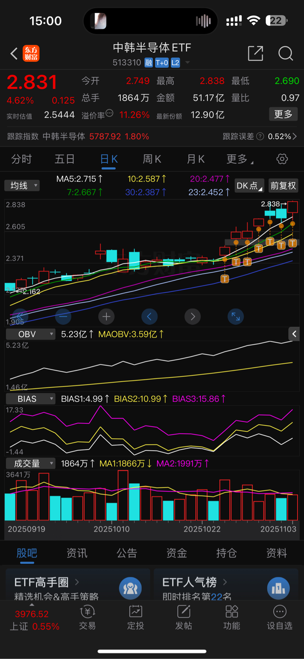Screen dimensions: 304x659
Task: Tap the T+0 badge
Action: (x=161, y=63)
